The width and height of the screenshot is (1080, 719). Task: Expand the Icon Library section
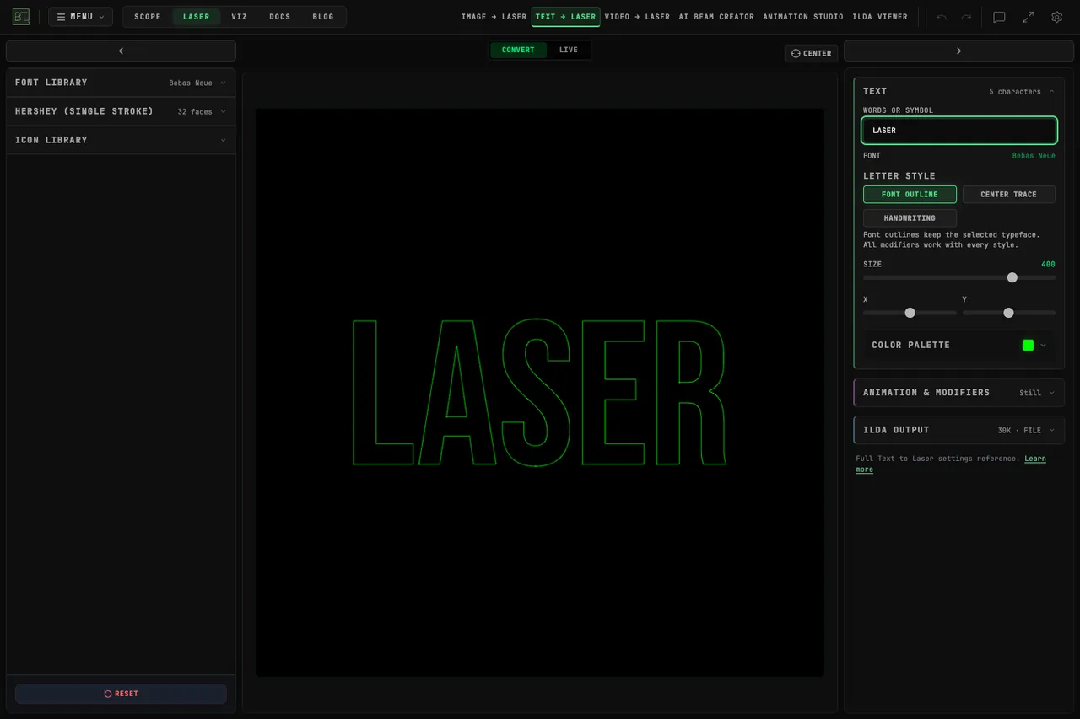(121, 140)
